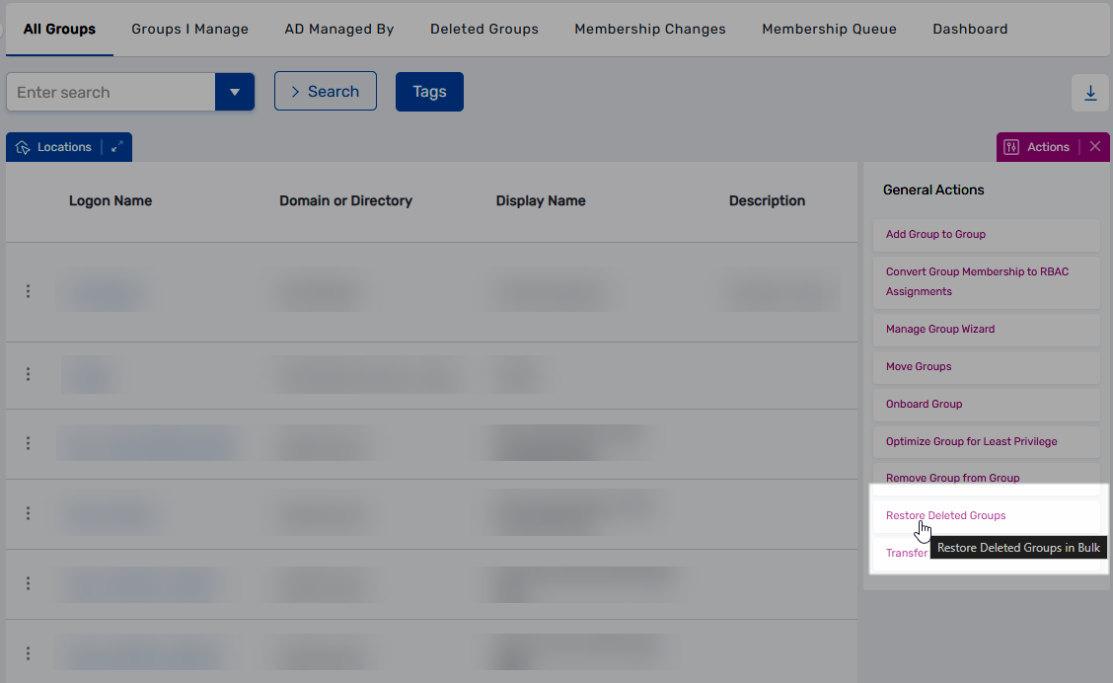Open the search options dropdown arrow
1113x683 pixels.
pos(235,91)
